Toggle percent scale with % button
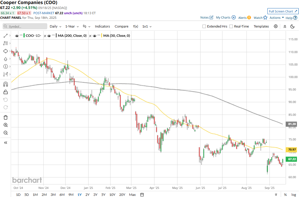The height and width of the screenshot is (197, 299). [x=285, y=194]
